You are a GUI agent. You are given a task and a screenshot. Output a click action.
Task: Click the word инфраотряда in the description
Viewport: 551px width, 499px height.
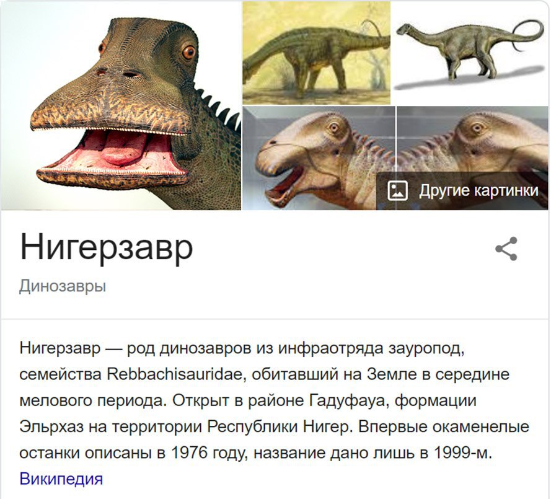click(x=332, y=348)
